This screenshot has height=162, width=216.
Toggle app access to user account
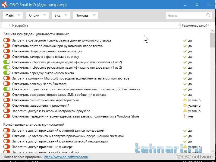coord(7,130)
